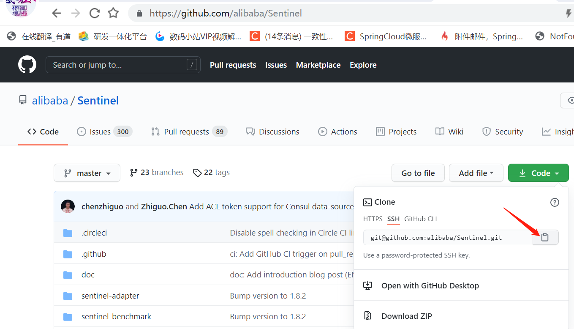Click the .circleci folder icon

pyautogui.click(x=68, y=233)
